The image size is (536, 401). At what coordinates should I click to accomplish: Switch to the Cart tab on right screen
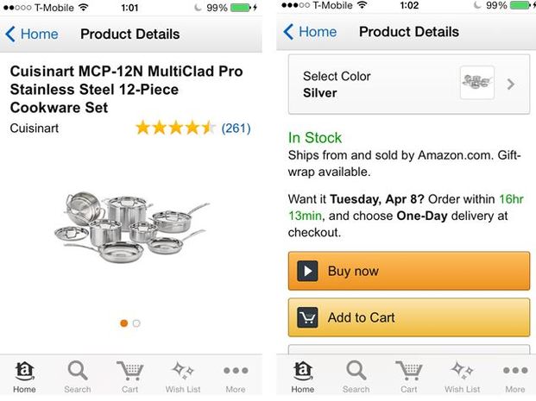408,375
